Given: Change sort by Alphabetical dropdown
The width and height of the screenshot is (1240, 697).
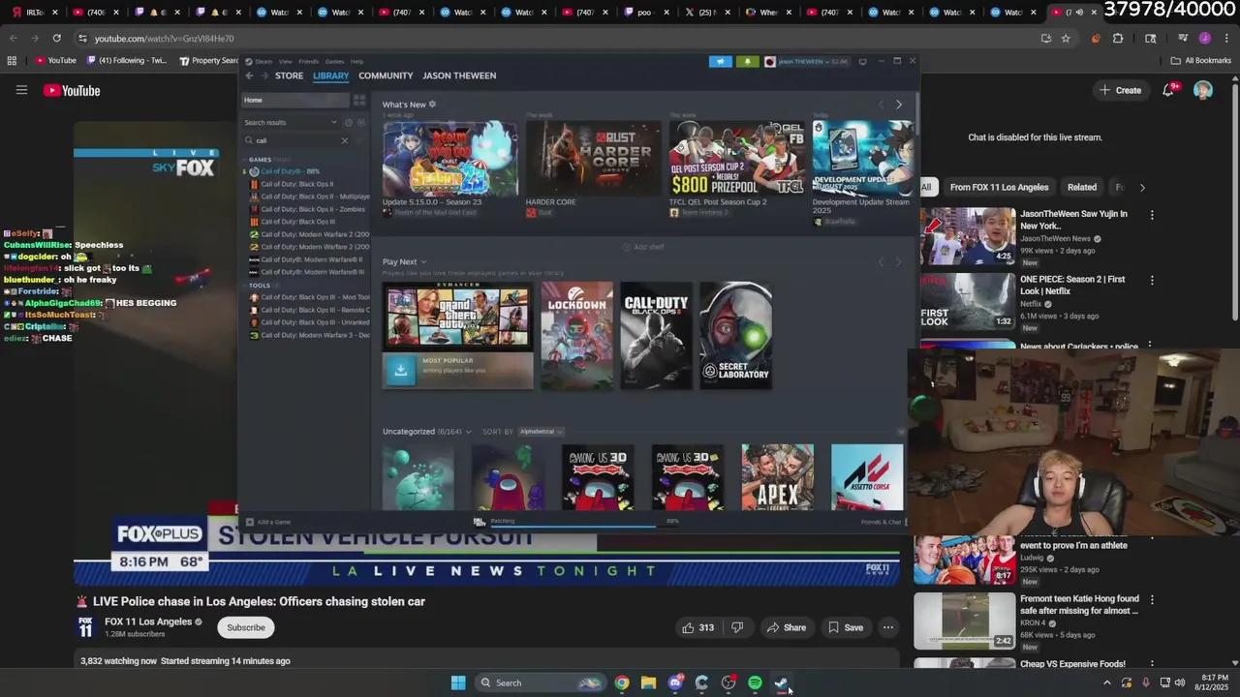Looking at the screenshot, I should [x=542, y=432].
